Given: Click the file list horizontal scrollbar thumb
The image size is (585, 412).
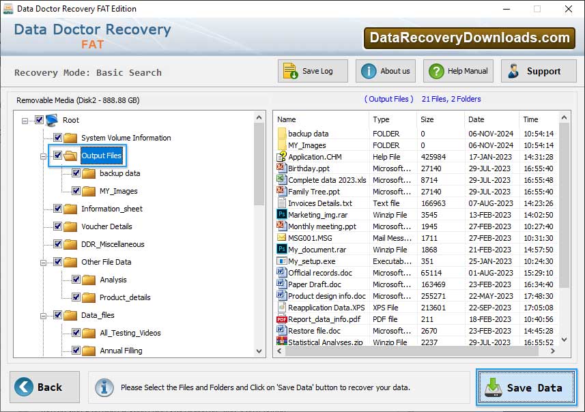Looking at the screenshot, I should pyautogui.click(x=412, y=351).
